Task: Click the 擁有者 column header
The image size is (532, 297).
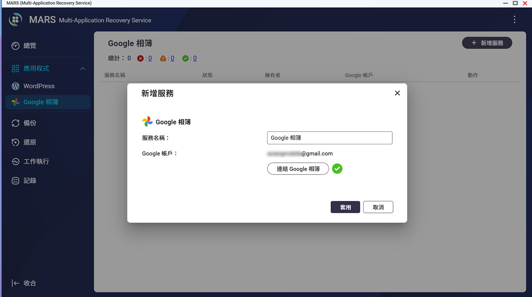Action: (272, 75)
